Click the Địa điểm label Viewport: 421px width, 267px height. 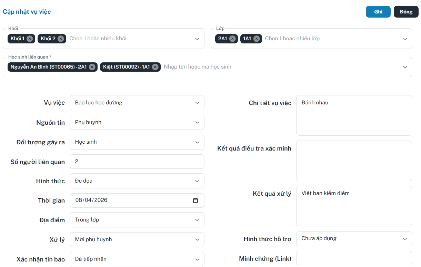(x=52, y=220)
